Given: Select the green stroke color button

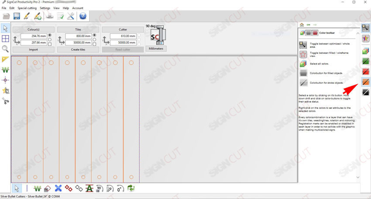Looking at the screenshot, I should [366, 61].
